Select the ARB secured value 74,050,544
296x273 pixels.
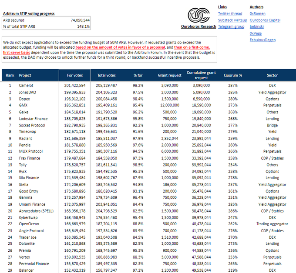[80, 20]
